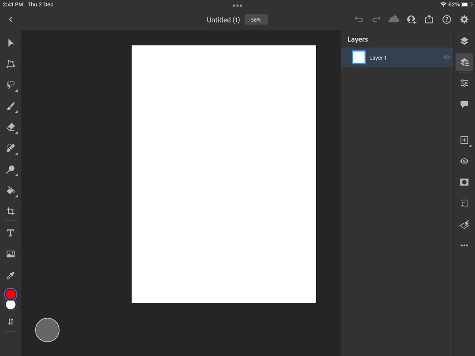Select the Spot Healing brush tool
475x356 pixels.
pyautogui.click(x=11, y=149)
